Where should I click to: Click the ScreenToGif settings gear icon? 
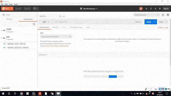146,89
